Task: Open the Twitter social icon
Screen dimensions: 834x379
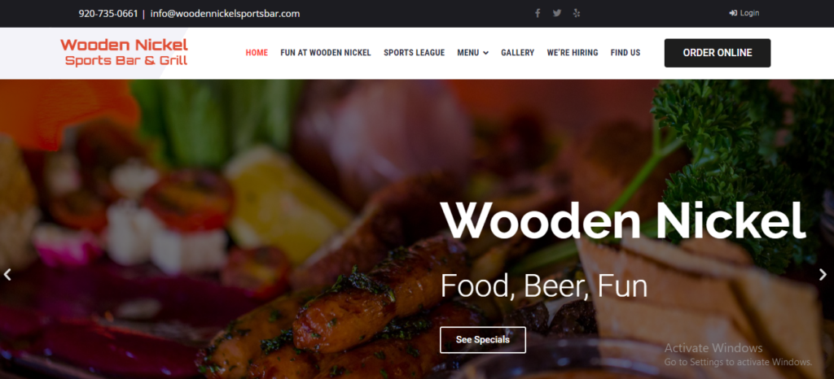Action: click(x=557, y=13)
